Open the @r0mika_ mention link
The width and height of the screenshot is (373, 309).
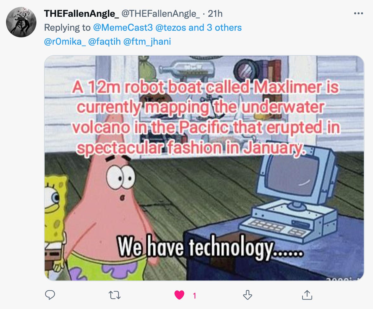coord(65,41)
